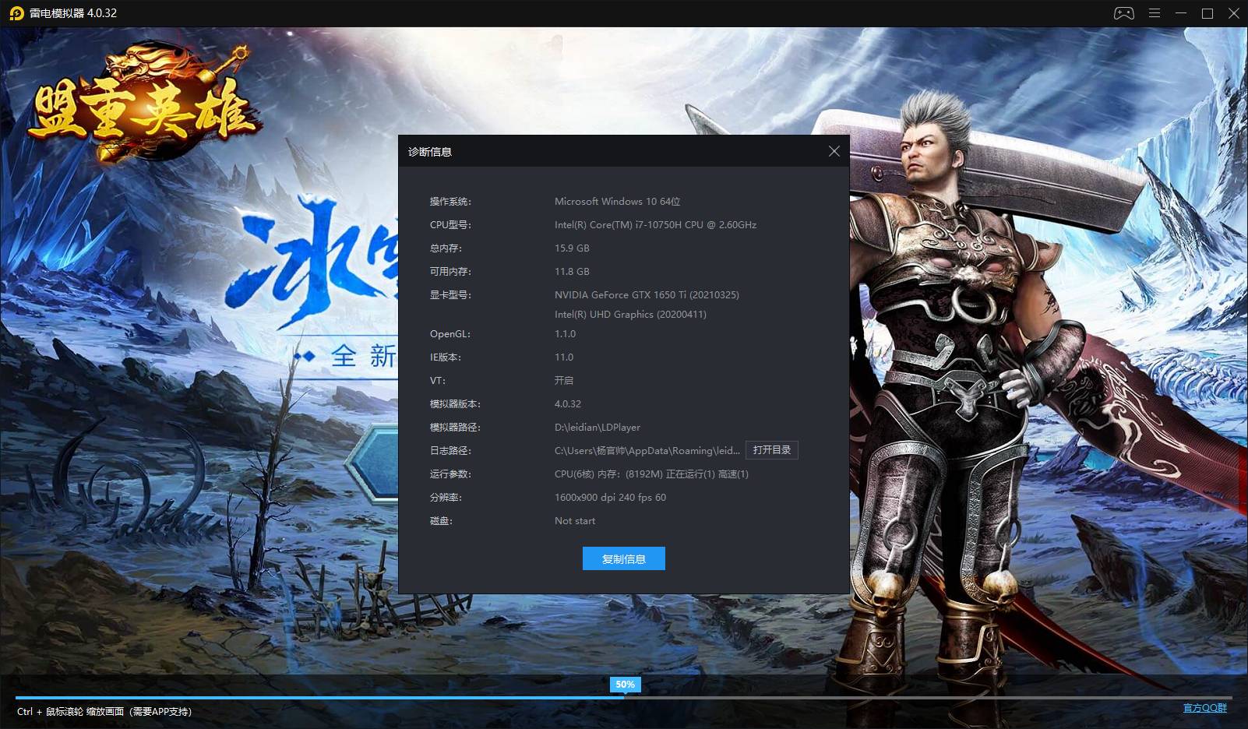Click the LDPlayer logo icon in title bar
This screenshot has width=1248, height=729.
click(16, 13)
